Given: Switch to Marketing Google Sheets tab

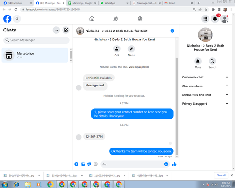Looking at the screenshot, I should (82, 3).
